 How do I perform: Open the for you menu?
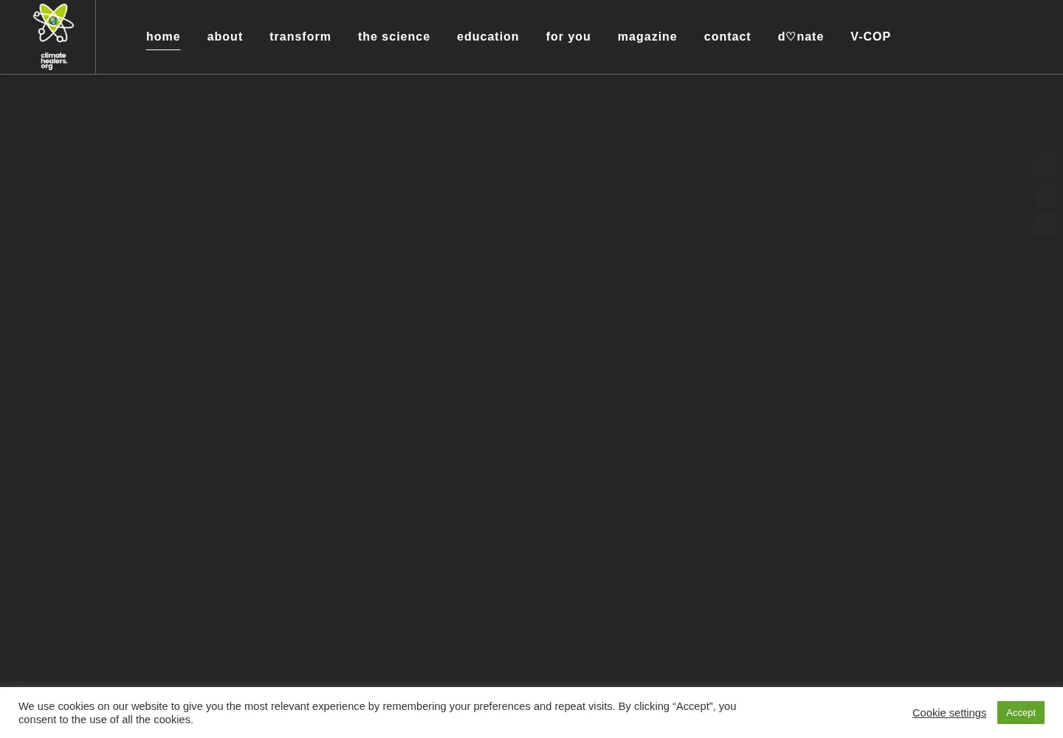click(x=568, y=36)
